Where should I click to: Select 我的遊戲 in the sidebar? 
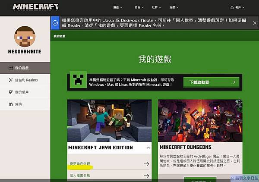coord(25,68)
